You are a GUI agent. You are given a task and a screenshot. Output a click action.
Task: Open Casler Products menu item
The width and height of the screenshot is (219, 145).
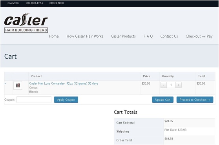123,36
